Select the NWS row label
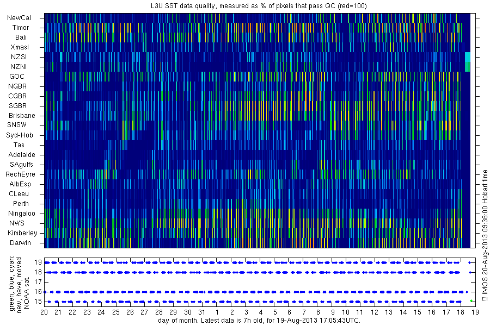This screenshot has width=490, height=326. coord(17,223)
